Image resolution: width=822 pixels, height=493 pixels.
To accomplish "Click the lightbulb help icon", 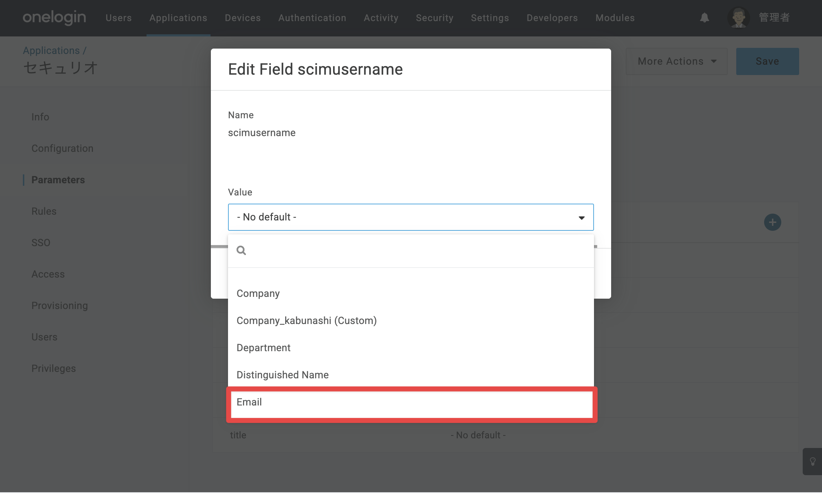I will 812,462.
